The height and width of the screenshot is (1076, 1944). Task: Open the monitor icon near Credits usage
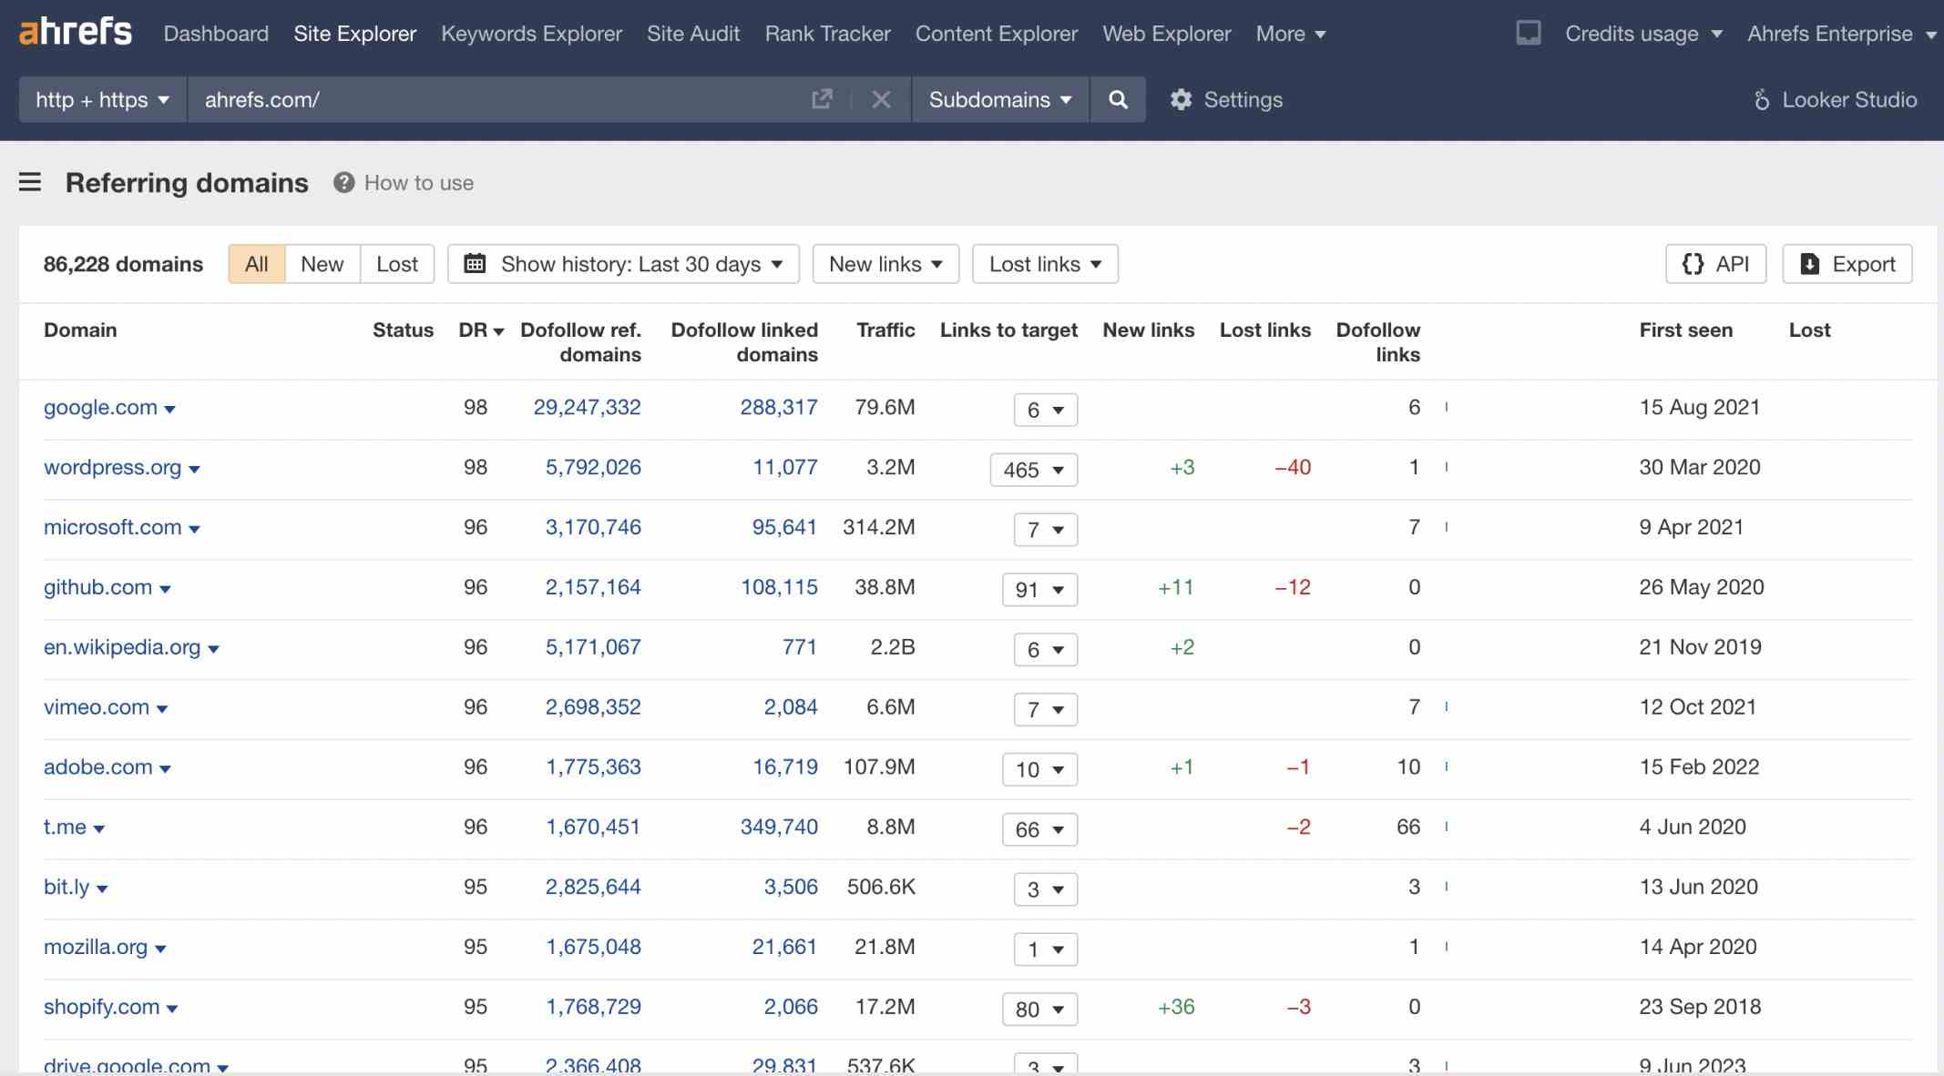coord(1528,34)
